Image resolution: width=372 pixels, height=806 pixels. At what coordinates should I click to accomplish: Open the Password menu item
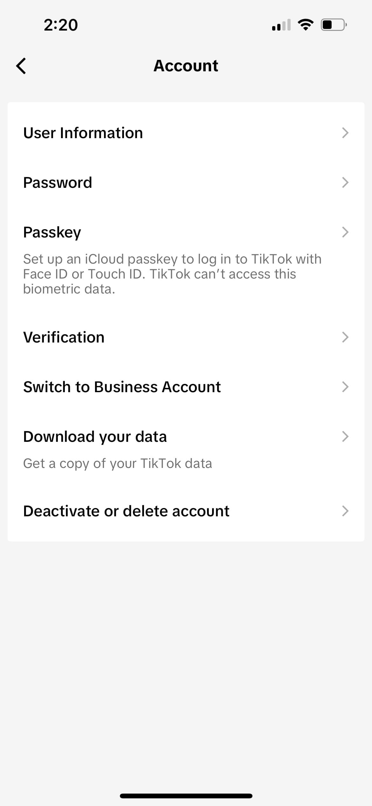58,182
